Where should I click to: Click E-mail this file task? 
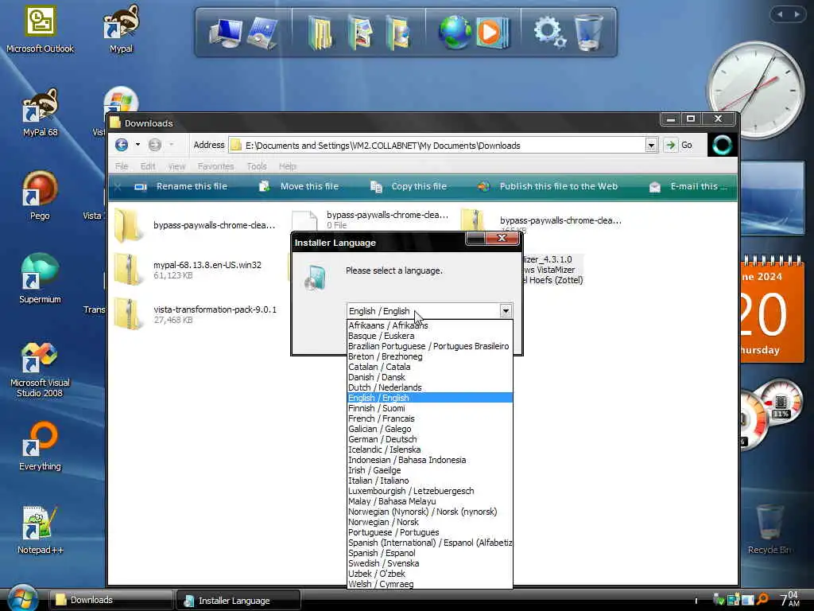[x=688, y=186]
